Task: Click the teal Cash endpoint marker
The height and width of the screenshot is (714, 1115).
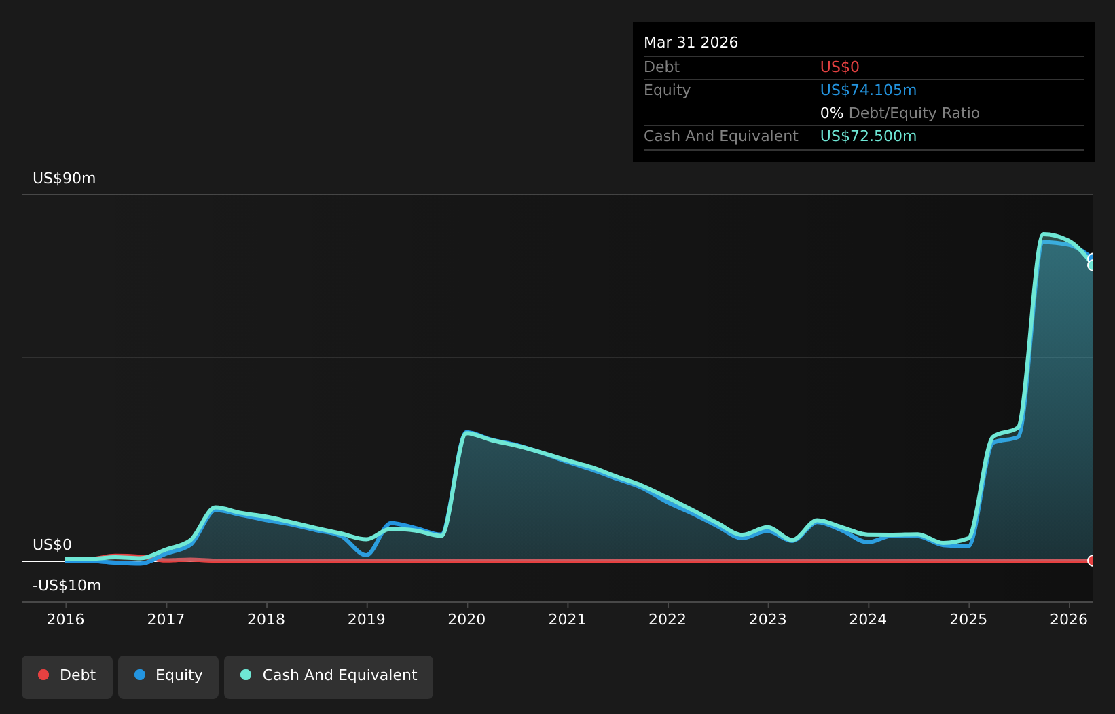Action: pos(1092,265)
